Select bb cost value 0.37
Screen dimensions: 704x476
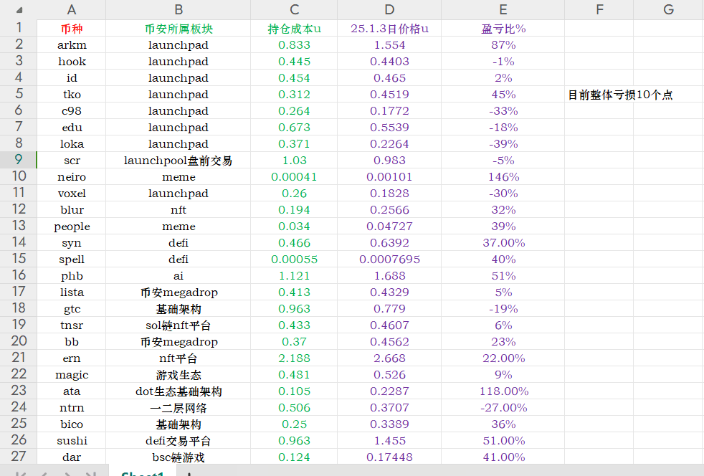click(294, 341)
